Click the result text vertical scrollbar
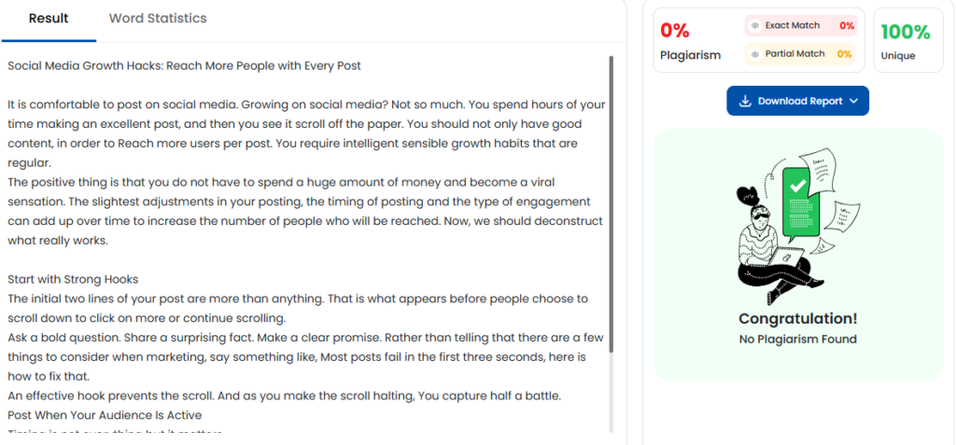Image resolution: width=956 pixels, height=445 pixels. click(611, 205)
